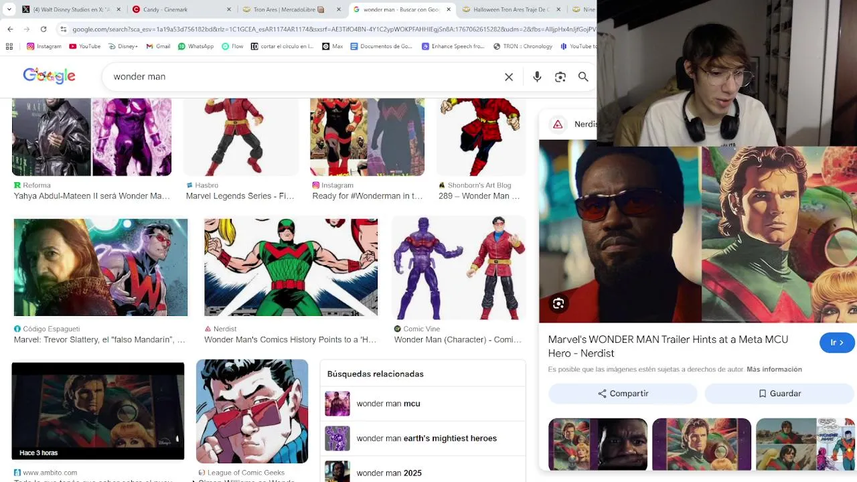Viewport: 857px width, 482px height.
Task: Open cortar el círculo bookmark
Action: tap(282, 46)
